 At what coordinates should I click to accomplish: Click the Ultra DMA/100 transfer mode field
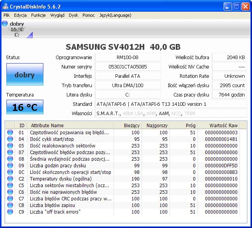point(128,85)
